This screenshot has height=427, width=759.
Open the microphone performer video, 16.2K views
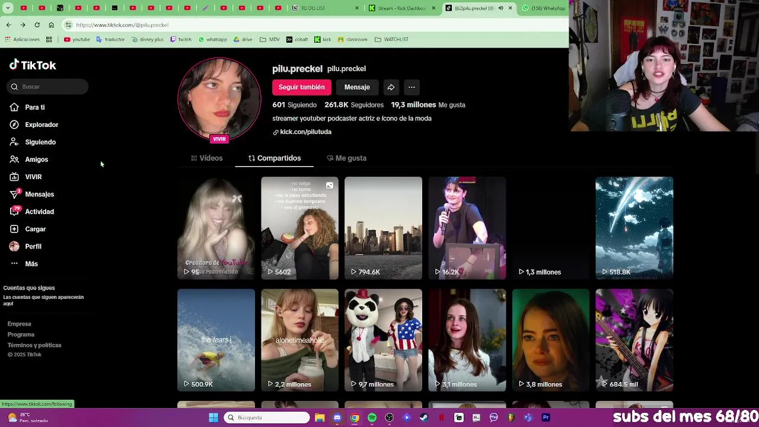467,228
